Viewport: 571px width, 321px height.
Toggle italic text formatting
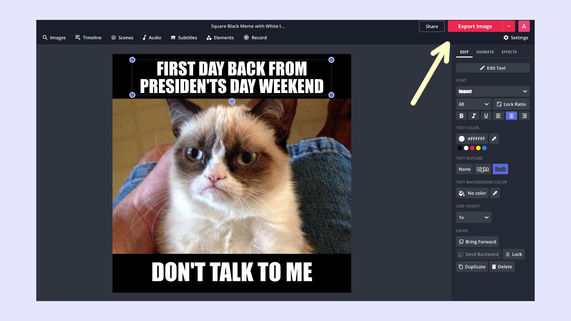point(474,116)
